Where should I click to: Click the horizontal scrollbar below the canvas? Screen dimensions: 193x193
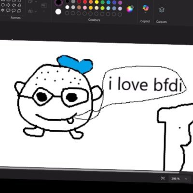click(x=89, y=170)
